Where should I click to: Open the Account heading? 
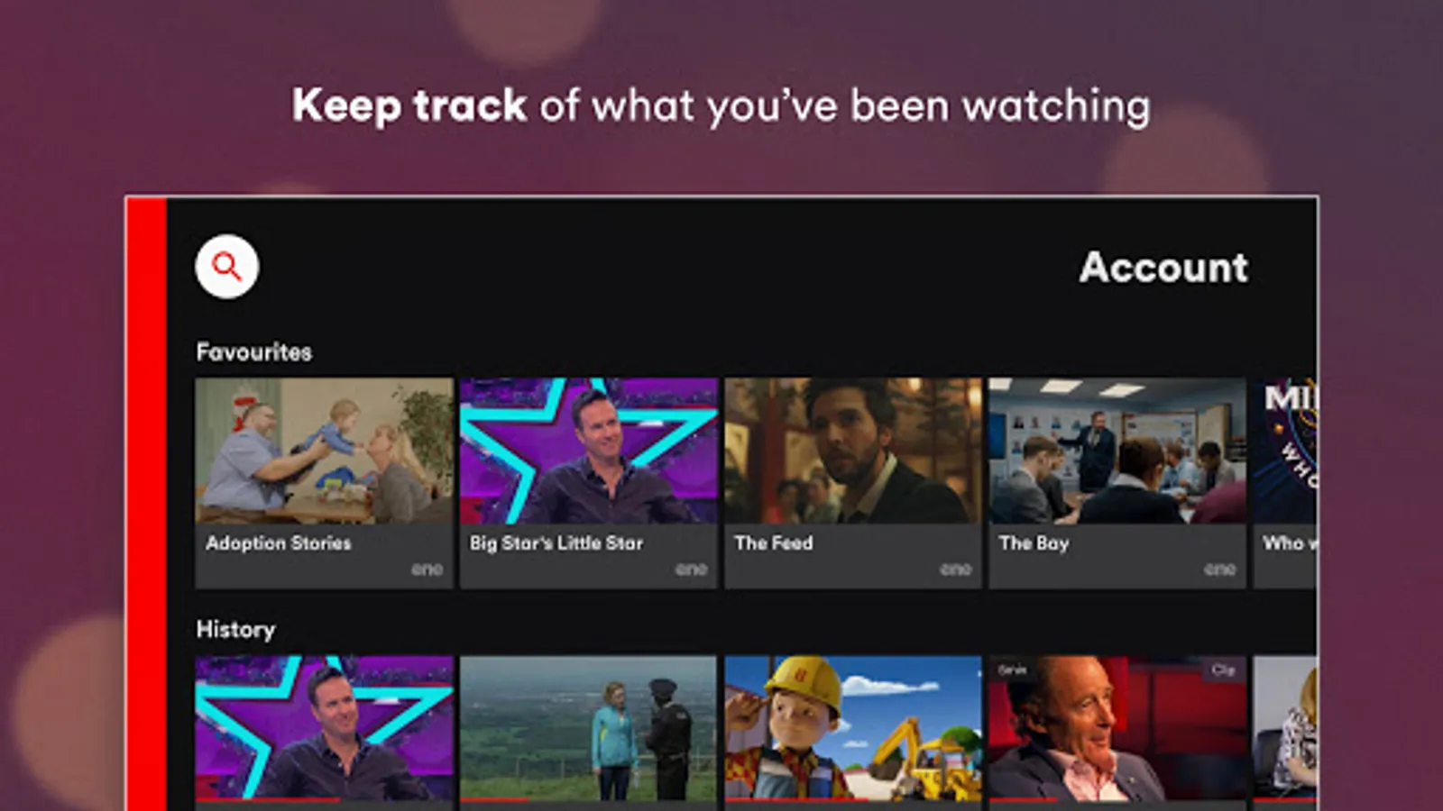click(1163, 268)
